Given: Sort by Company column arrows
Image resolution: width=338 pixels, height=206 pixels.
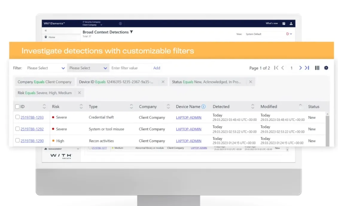Looking at the screenshot, I should point(168,106).
